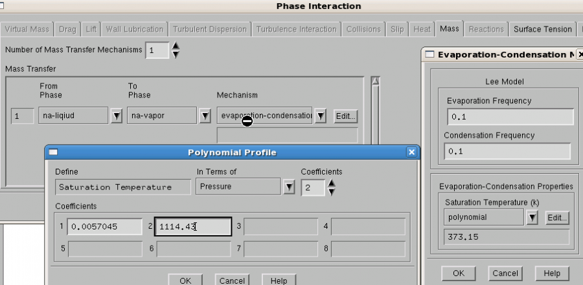583x285 pixels.
Task: Decrease polynomial coefficients count
Action: (x=331, y=191)
